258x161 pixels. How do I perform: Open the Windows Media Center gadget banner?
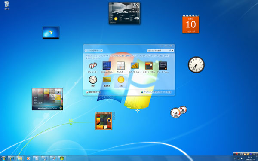pyautogui.click(x=47, y=108)
